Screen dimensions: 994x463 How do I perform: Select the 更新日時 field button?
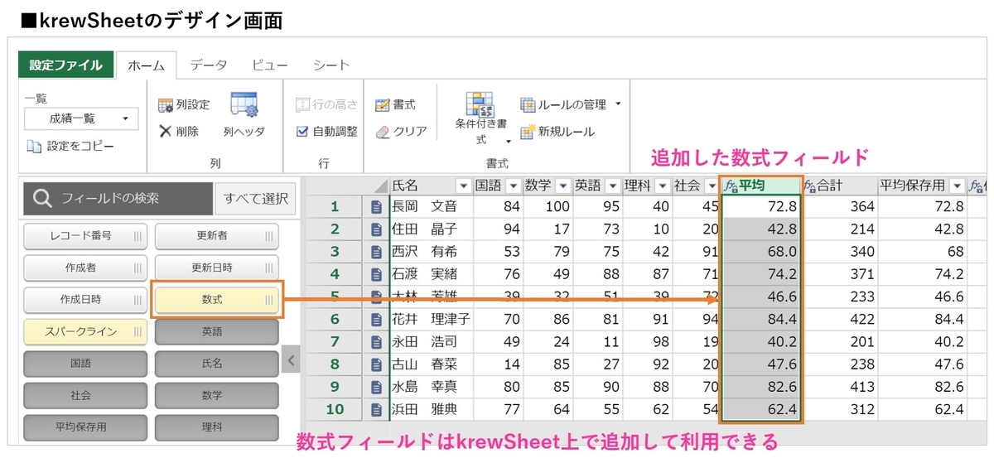(217, 268)
